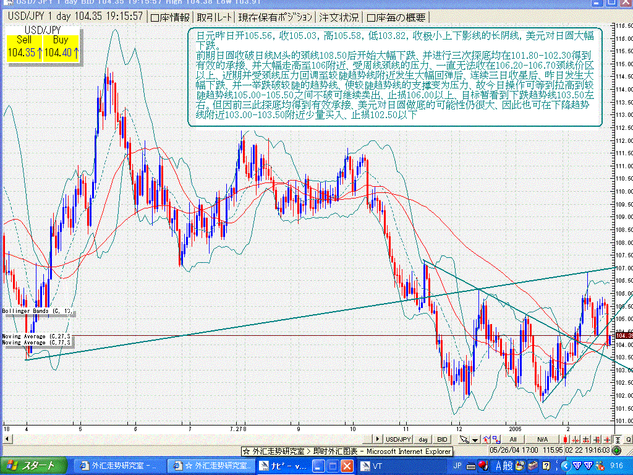Image resolution: width=633 pixels, height=475 pixels.
Task: Click the 7.27 8 date label on time axis
Action: click(238, 429)
